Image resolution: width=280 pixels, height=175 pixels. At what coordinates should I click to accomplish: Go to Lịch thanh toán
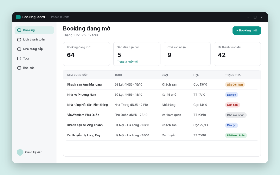coord(34,40)
